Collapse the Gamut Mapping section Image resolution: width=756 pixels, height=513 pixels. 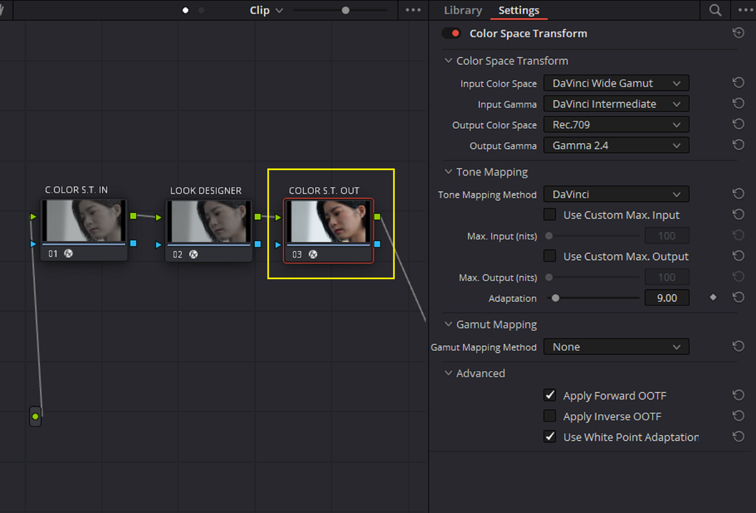pyautogui.click(x=449, y=324)
